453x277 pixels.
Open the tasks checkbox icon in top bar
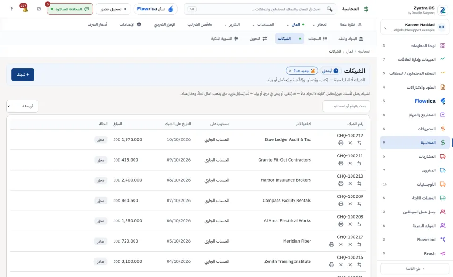[x=39, y=9]
